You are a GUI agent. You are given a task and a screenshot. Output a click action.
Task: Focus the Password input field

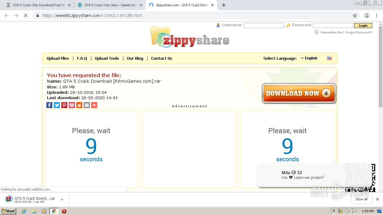pos(333,26)
